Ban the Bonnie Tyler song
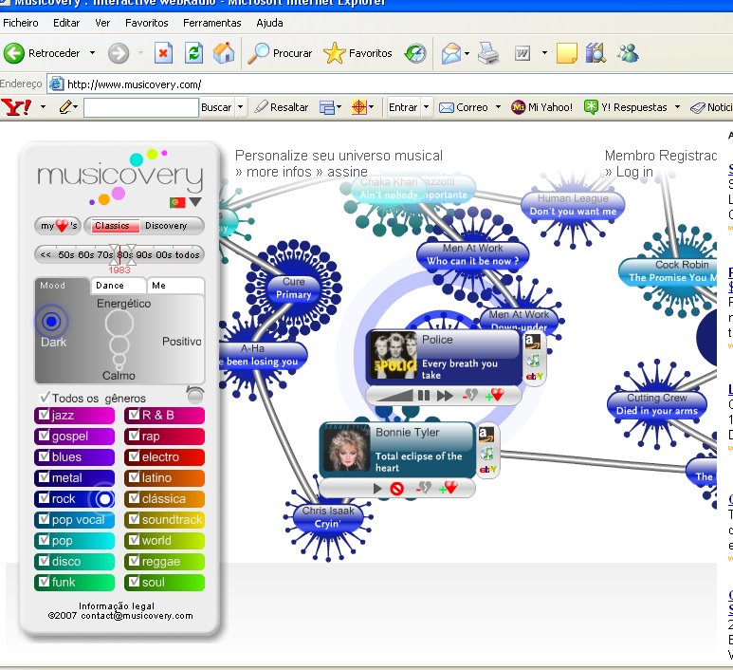 pyautogui.click(x=396, y=489)
